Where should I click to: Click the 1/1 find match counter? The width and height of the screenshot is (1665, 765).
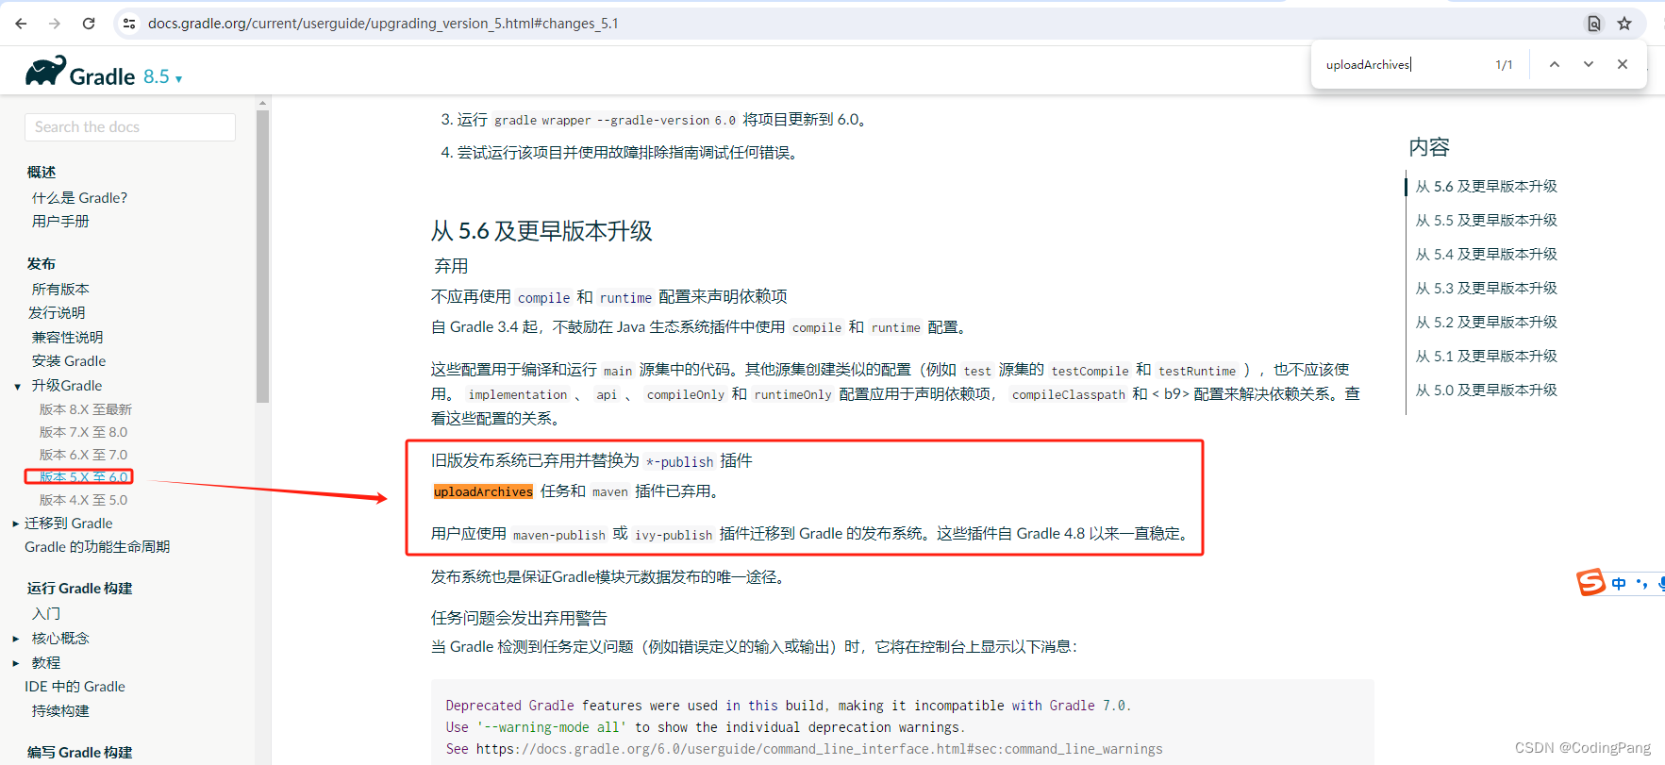point(1504,65)
